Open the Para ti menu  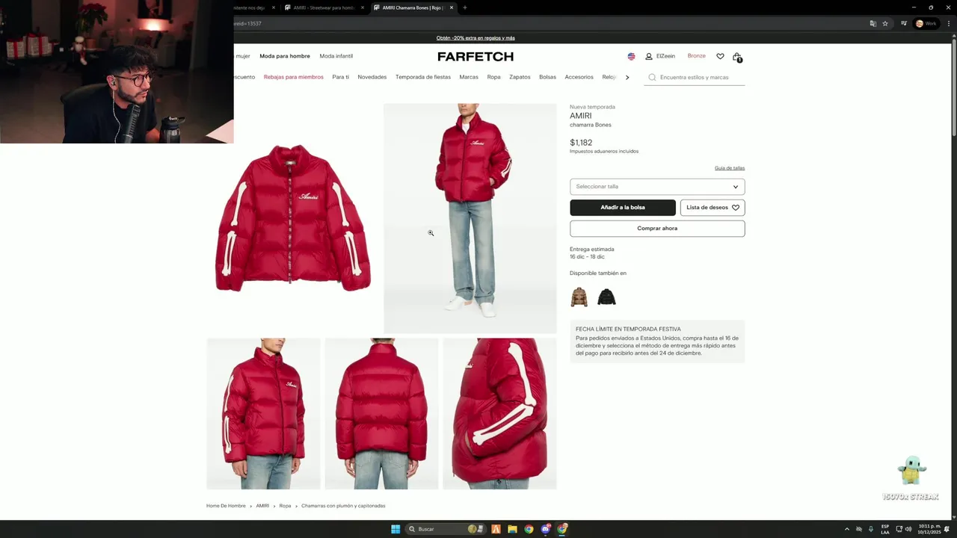tap(340, 77)
